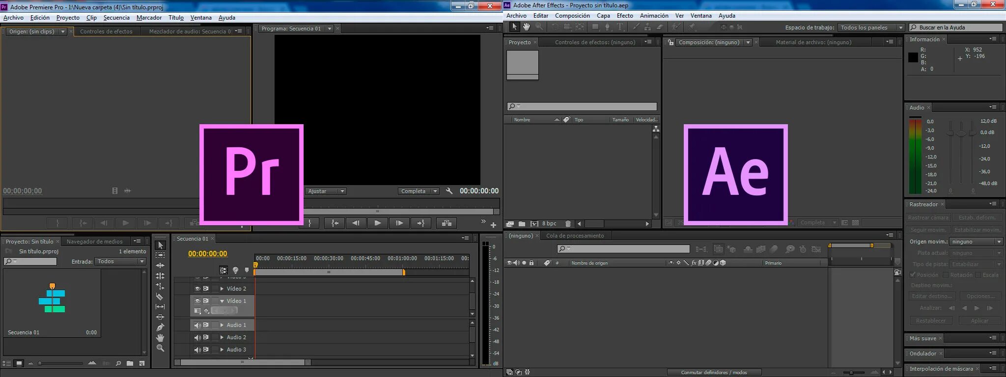Choose the Brush tool in After Effects toolbar
1006x377 pixels.
click(636, 27)
